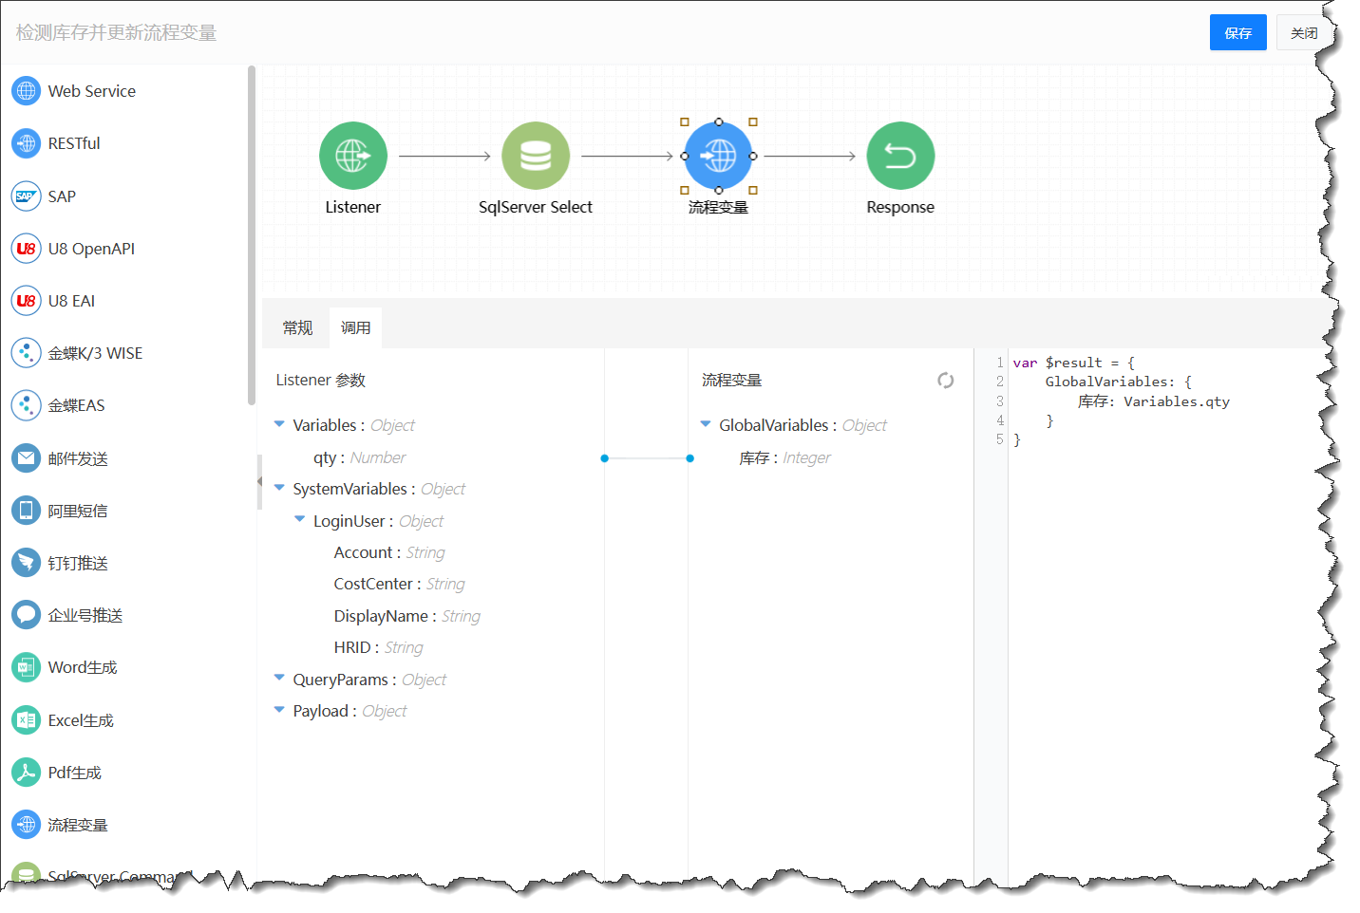Select the 钉钉推送 sidebar icon
Viewport: 1360px width, 913px height.
pos(26,563)
